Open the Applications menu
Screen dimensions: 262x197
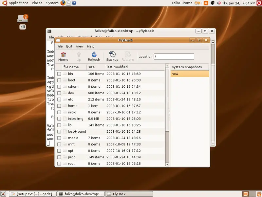(18, 3)
